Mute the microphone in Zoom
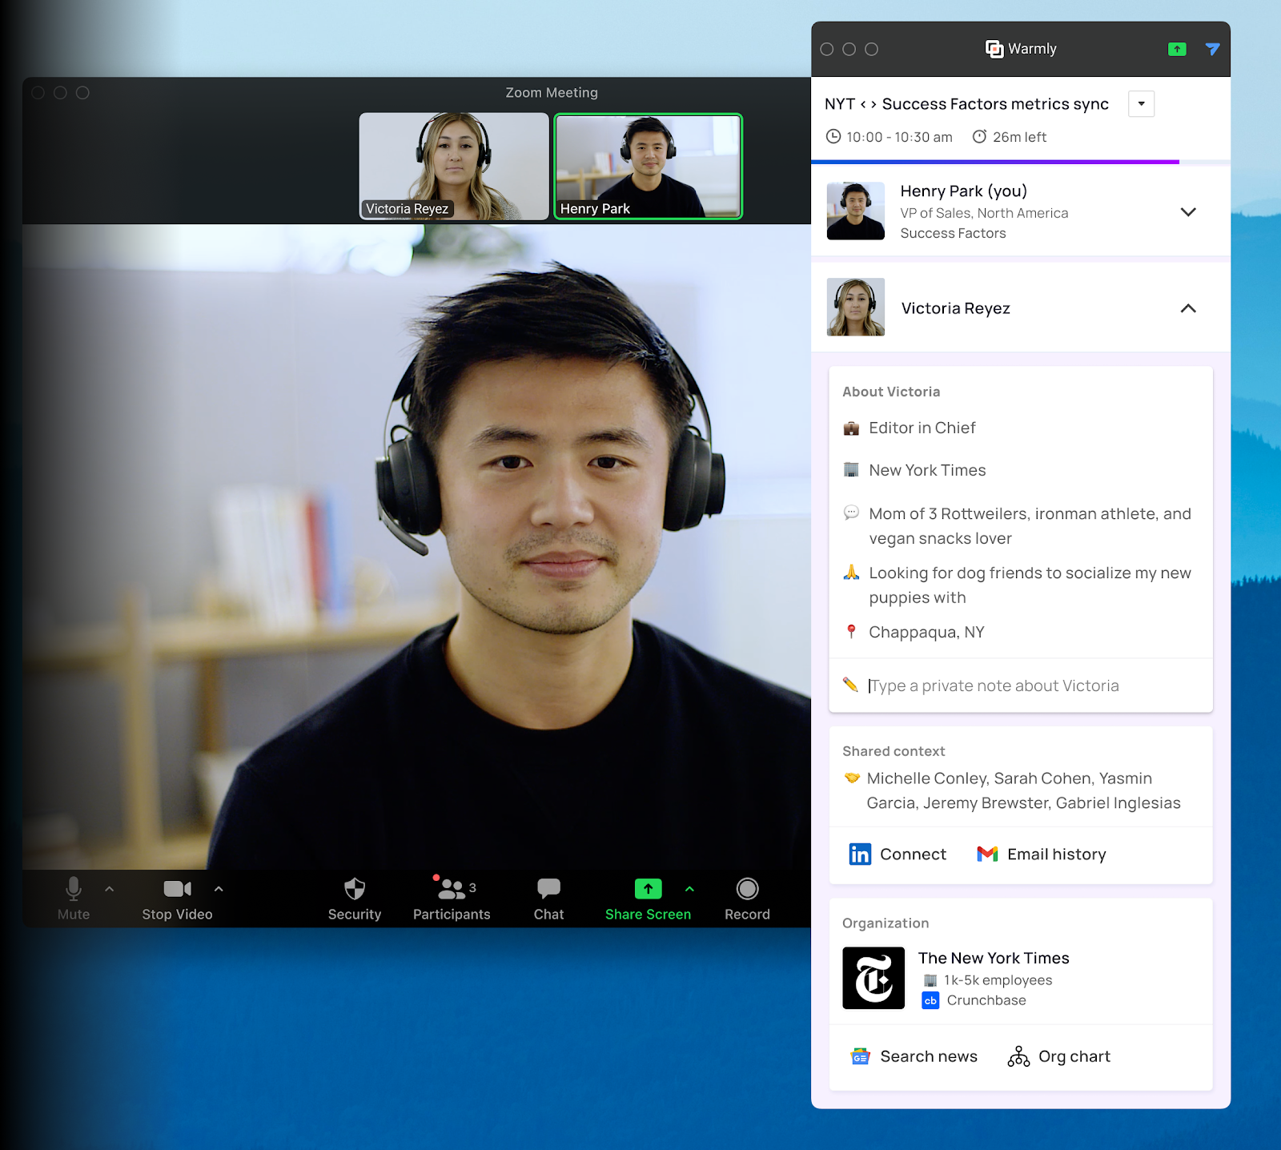 pos(74,899)
